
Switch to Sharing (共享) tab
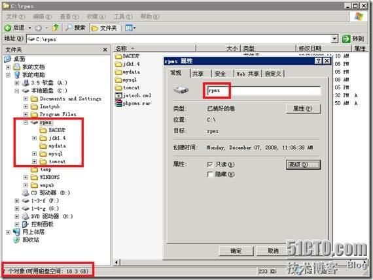click(198, 74)
